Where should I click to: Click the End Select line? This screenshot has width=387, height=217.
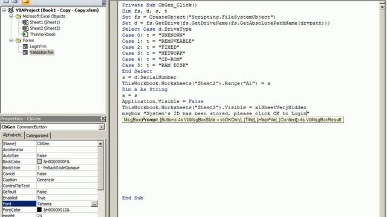click(137, 71)
